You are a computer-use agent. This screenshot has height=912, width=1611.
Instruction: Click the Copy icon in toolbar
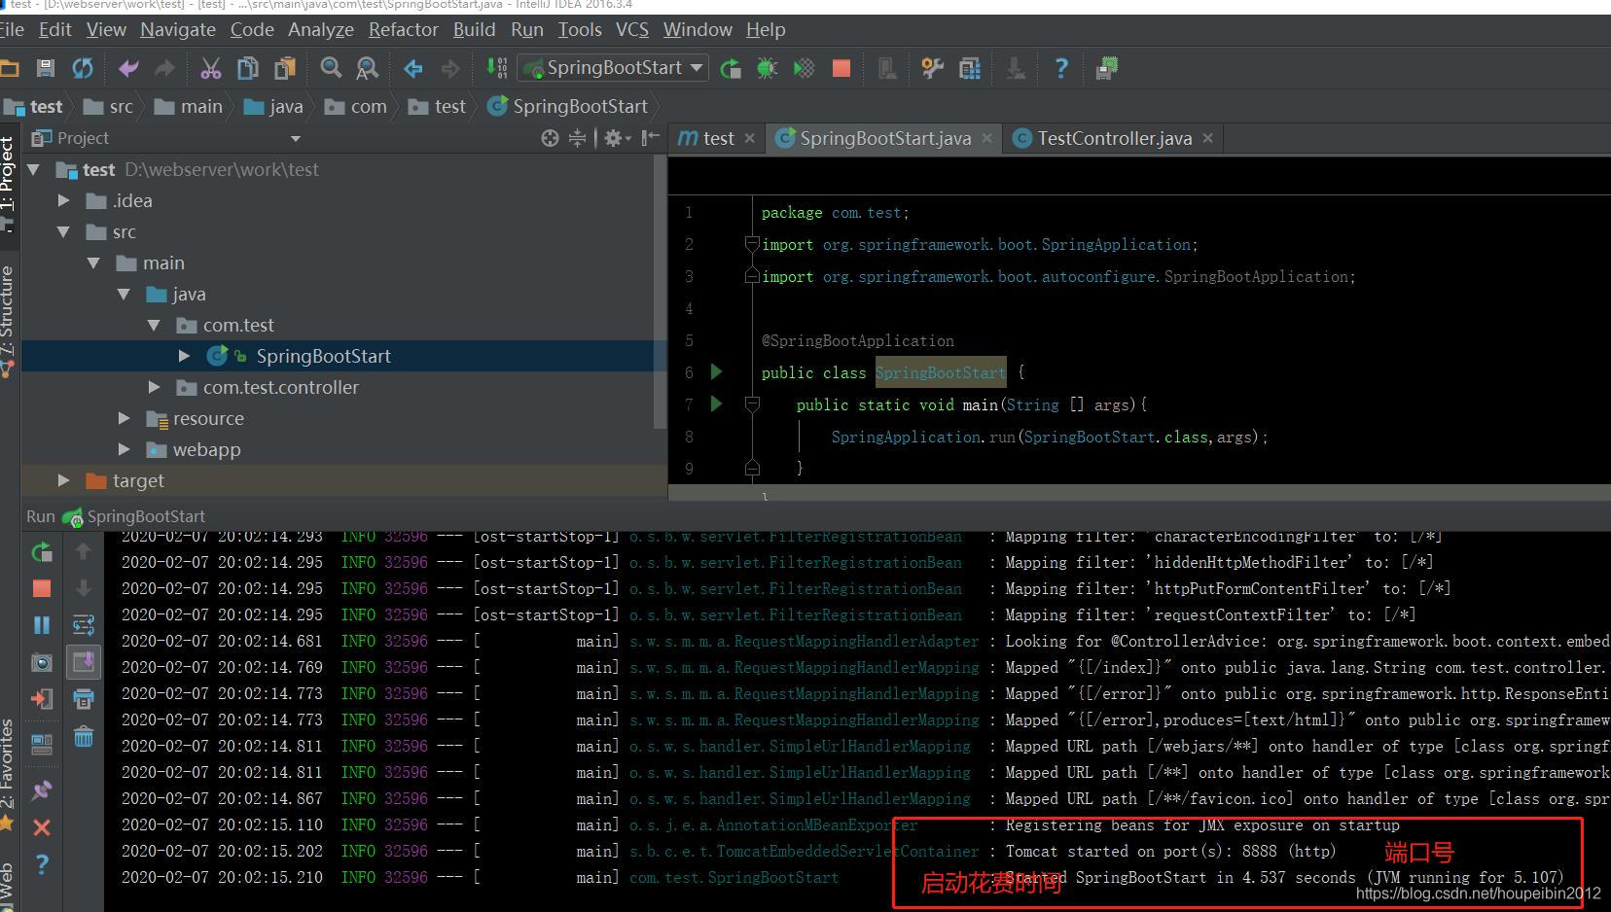[x=248, y=68]
